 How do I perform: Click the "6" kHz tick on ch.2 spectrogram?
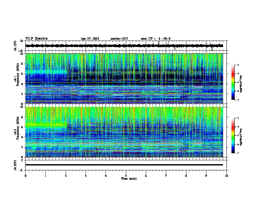click(x=23, y=127)
